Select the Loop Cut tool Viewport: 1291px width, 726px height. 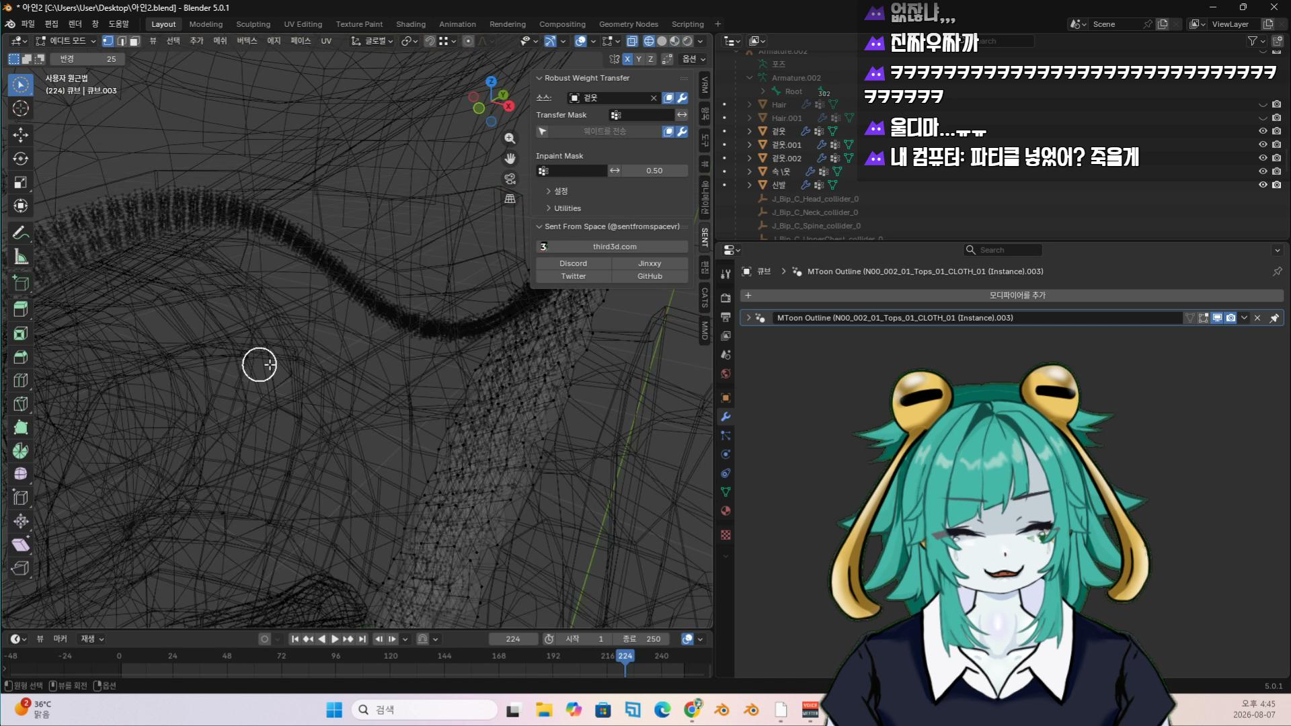21,380
